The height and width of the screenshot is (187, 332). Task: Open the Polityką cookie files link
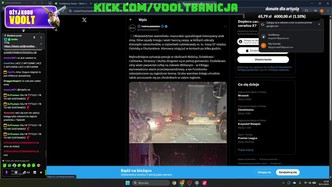pyautogui.click(x=279, y=70)
